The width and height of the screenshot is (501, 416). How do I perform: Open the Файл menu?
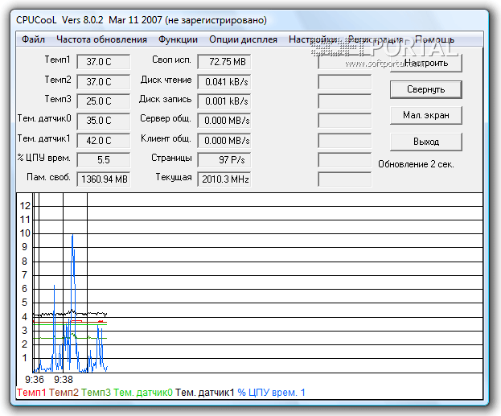pyautogui.click(x=33, y=39)
